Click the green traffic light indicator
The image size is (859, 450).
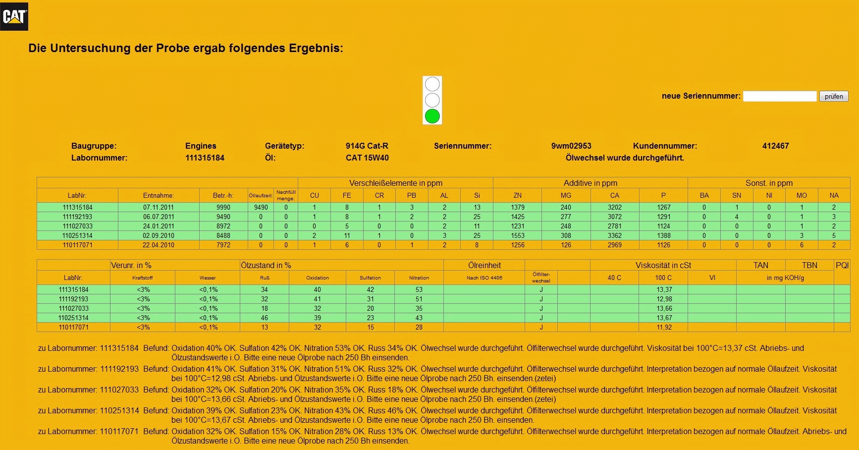click(432, 116)
